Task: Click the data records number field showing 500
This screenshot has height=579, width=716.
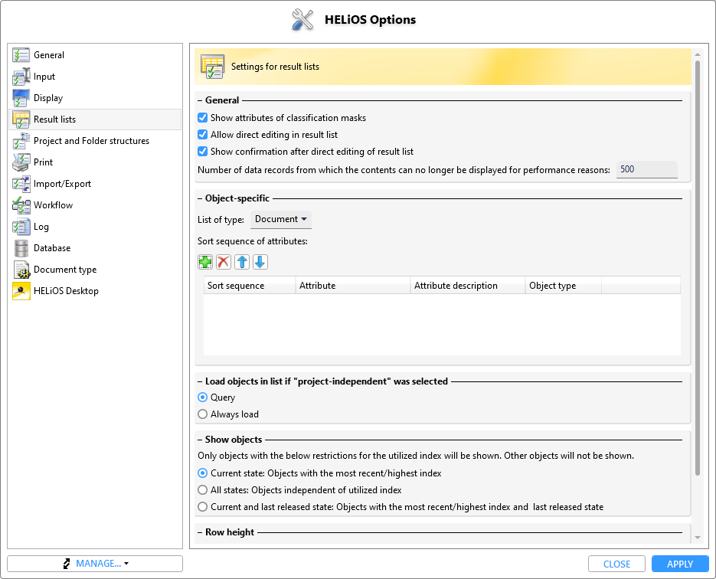Action: 646,169
